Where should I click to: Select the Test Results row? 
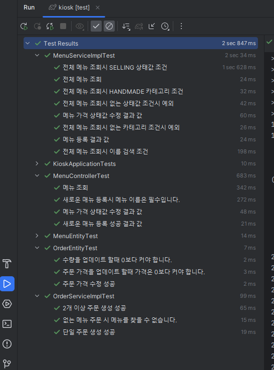[141, 43]
